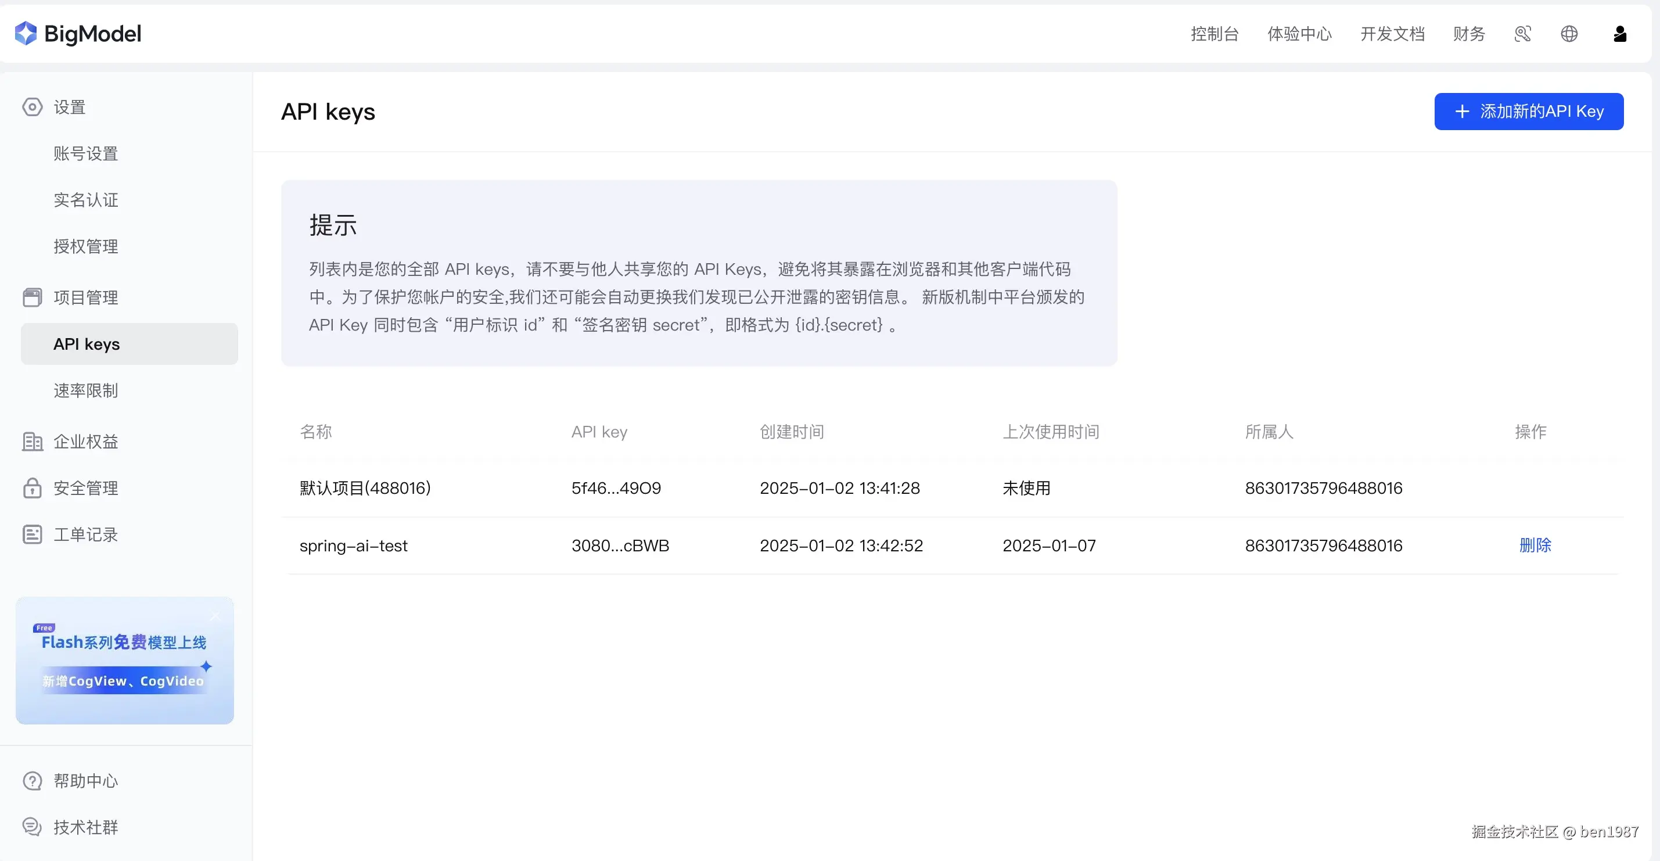Click the globe language icon
The height and width of the screenshot is (861, 1660).
pos(1569,34)
